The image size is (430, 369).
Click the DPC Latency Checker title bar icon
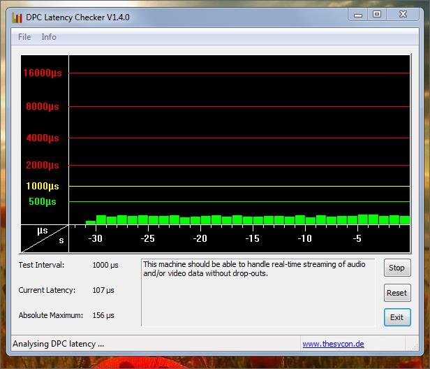pyautogui.click(x=17, y=17)
